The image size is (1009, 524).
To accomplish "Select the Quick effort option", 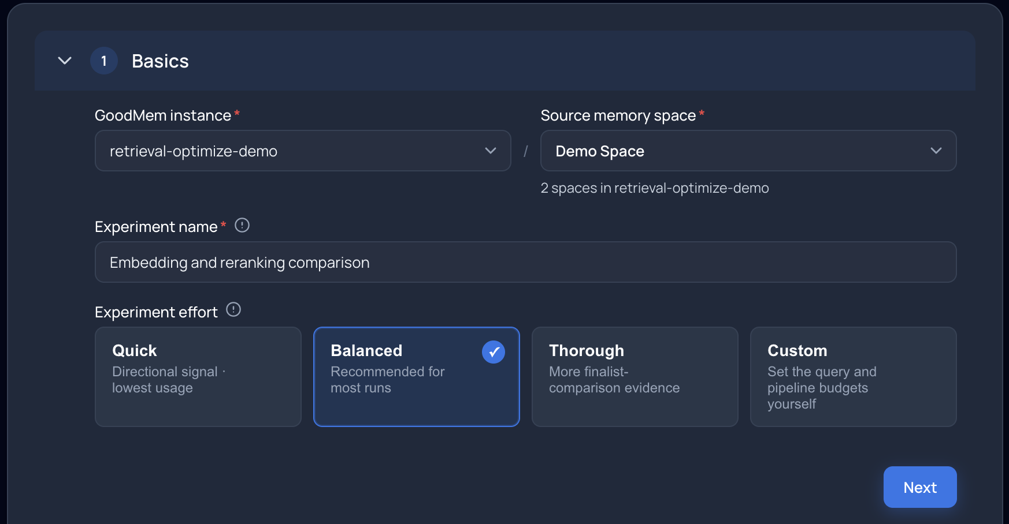I will [x=198, y=377].
